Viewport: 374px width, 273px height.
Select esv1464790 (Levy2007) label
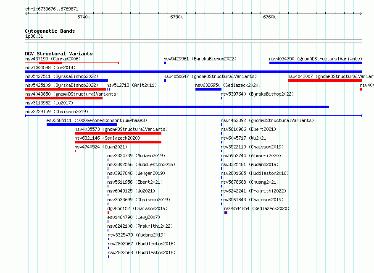(x=134, y=217)
